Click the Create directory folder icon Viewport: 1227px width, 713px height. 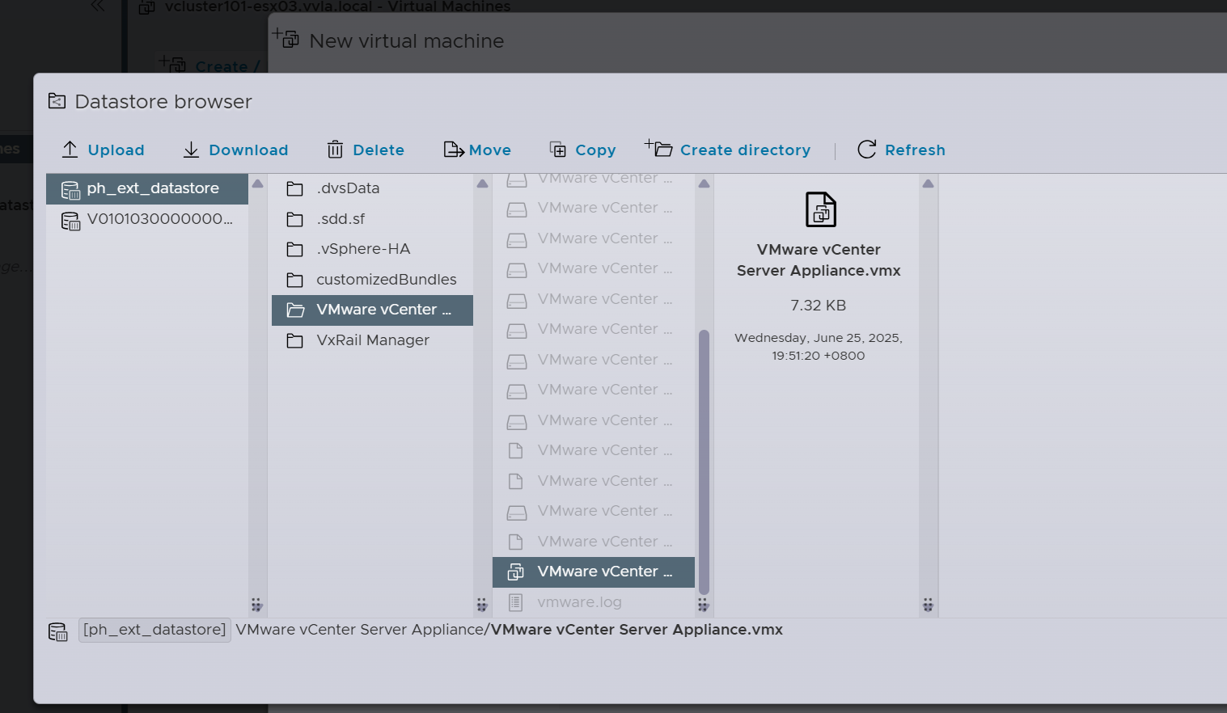coord(659,149)
